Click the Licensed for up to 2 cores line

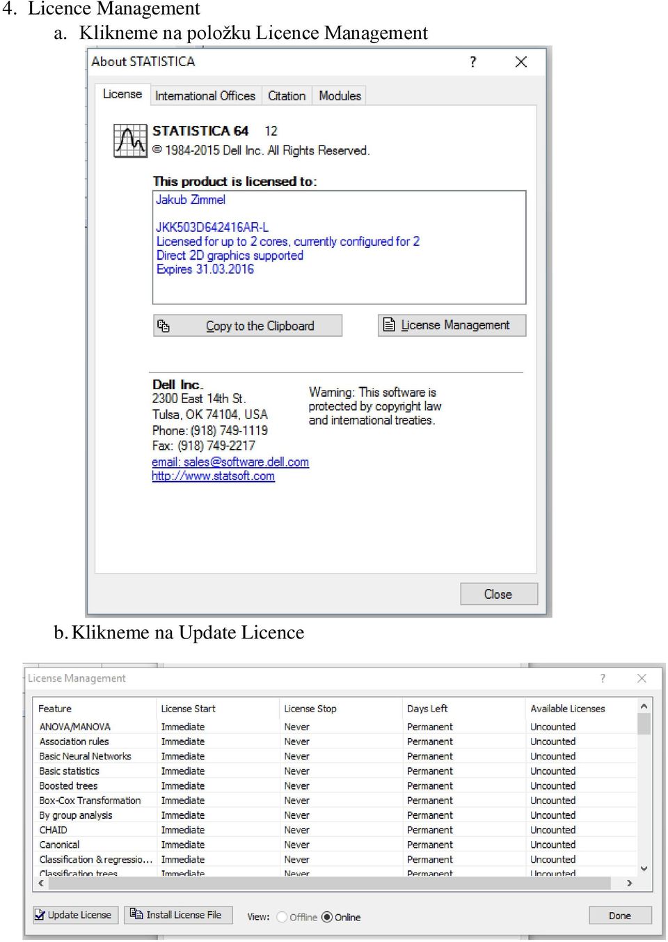[x=288, y=242]
